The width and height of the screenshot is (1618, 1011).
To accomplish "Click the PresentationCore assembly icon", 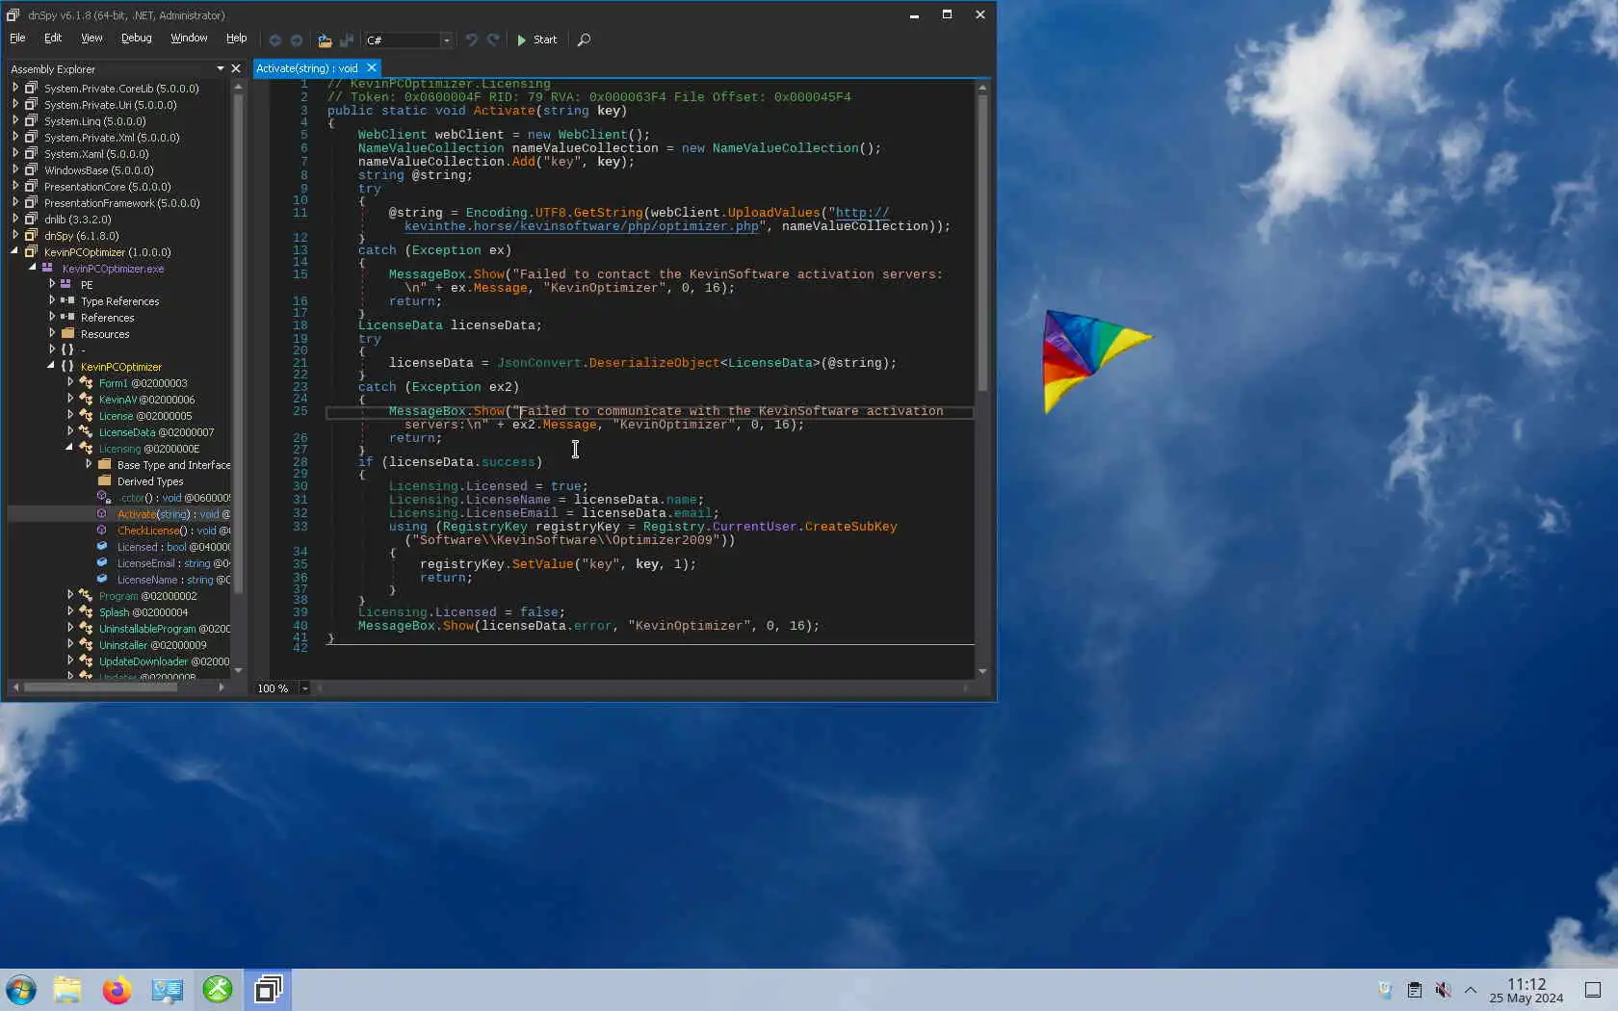I will coord(31,186).
